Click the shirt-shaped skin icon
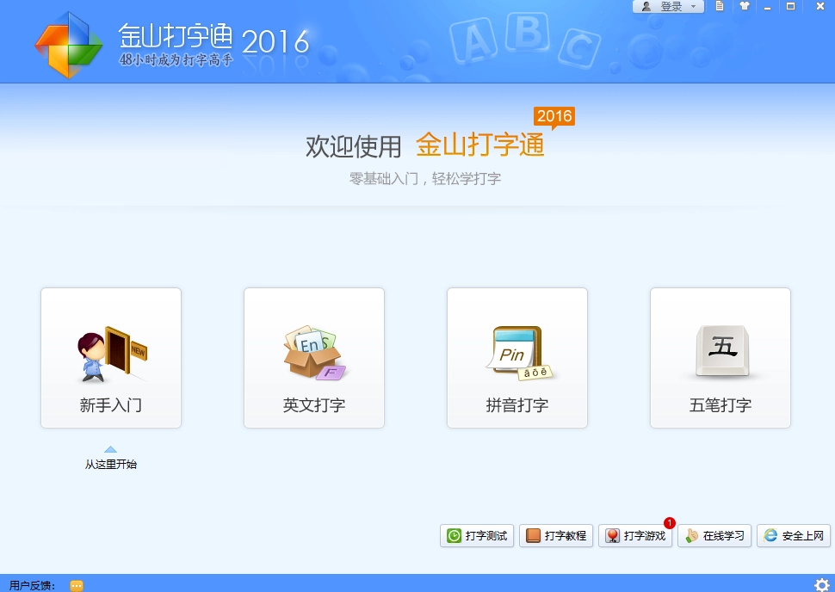The height and width of the screenshot is (592, 835). (745, 6)
